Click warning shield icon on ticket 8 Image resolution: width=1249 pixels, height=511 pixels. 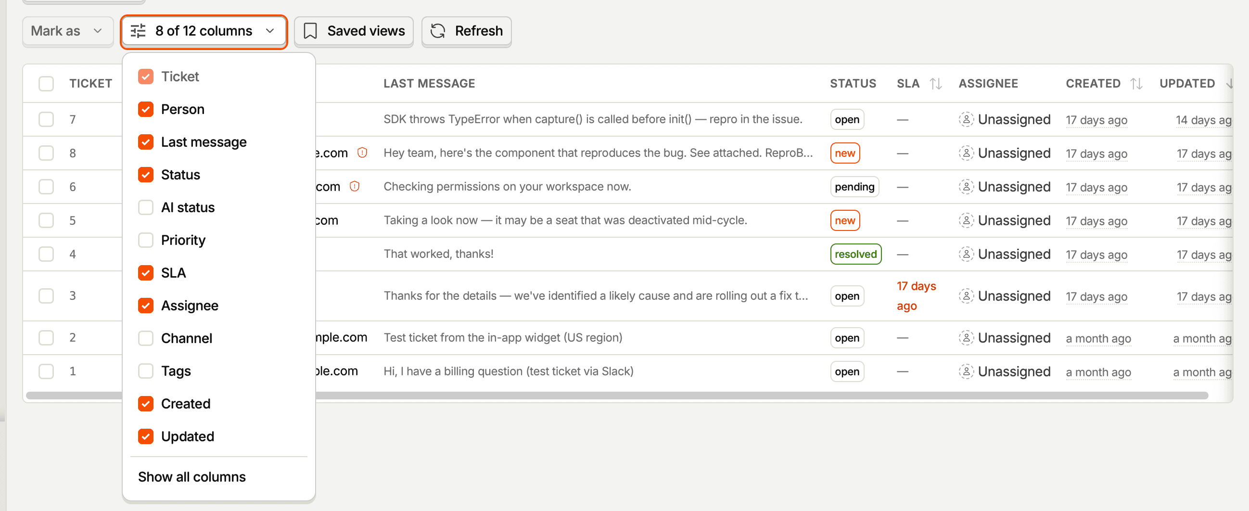click(x=362, y=153)
